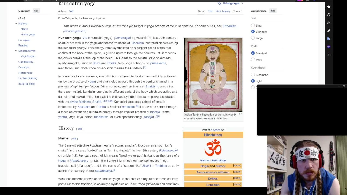
Task: Select Light color mode
Action: tap(253, 81)
